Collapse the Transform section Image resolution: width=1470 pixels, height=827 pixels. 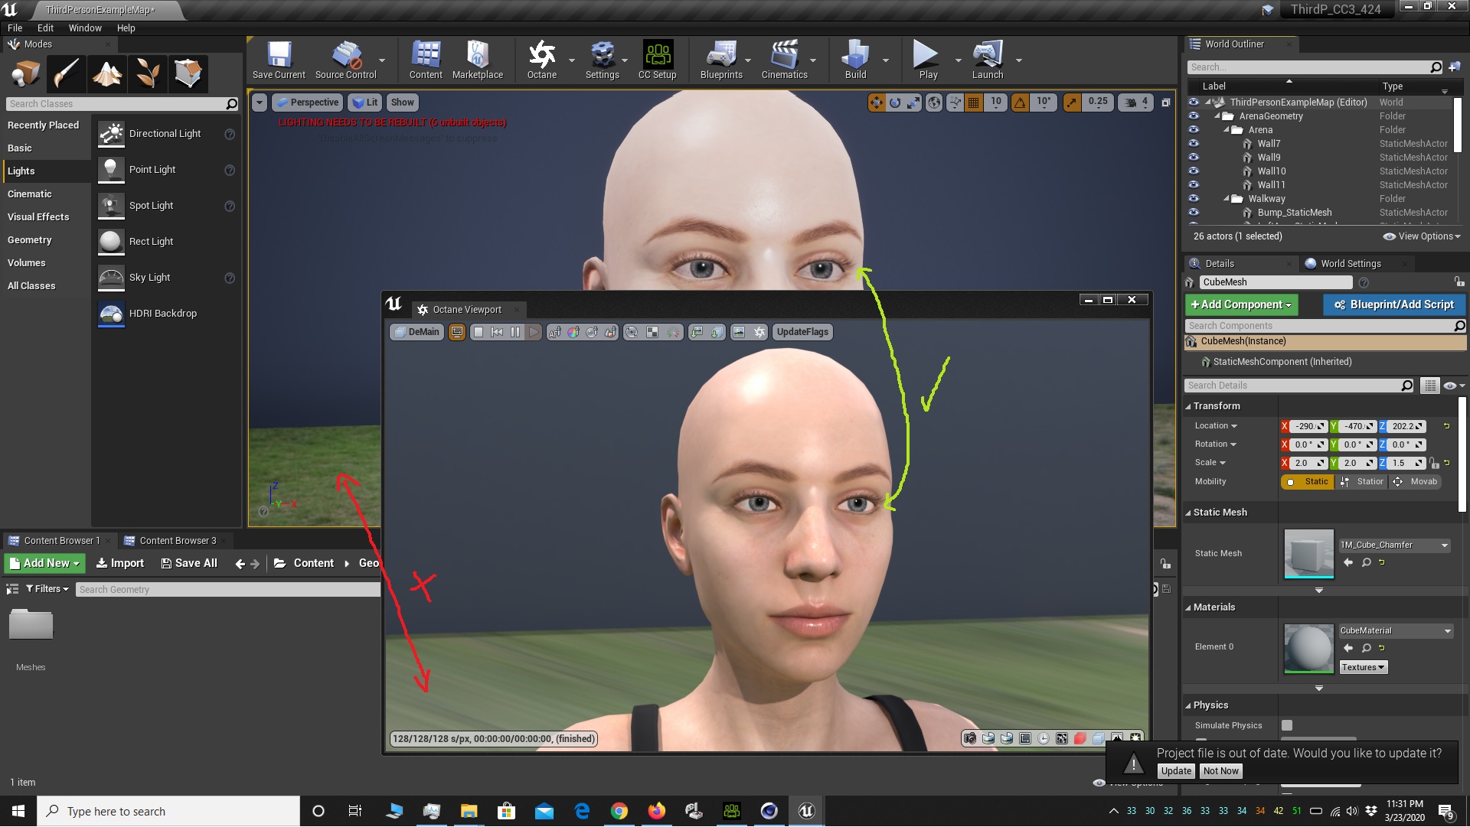tap(1188, 406)
